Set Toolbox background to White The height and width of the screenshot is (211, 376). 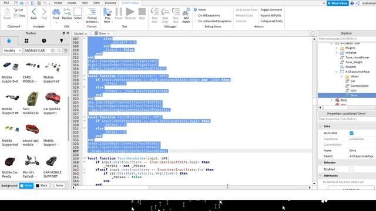point(26,185)
